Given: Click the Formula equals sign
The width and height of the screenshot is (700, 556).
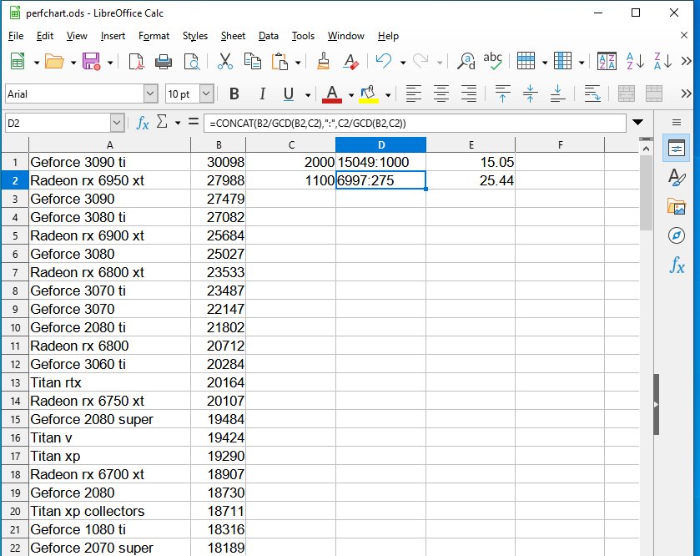Looking at the screenshot, I should tap(194, 122).
